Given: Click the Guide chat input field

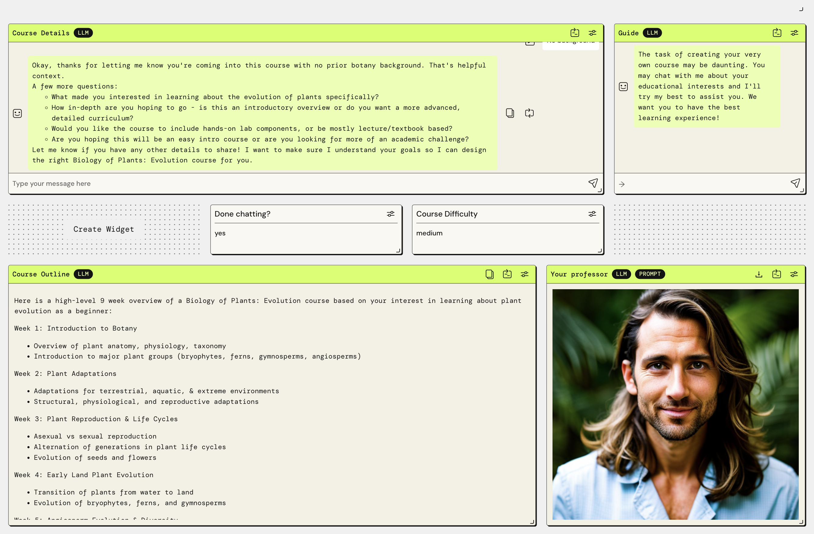Looking at the screenshot, I should tap(704, 184).
